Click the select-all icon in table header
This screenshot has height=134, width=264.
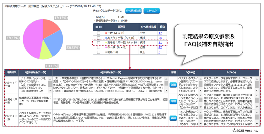(x=97, y=27)
